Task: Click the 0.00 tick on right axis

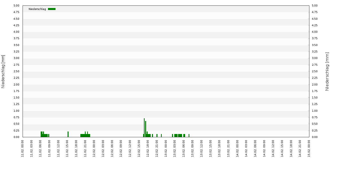Action: (315, 137)
